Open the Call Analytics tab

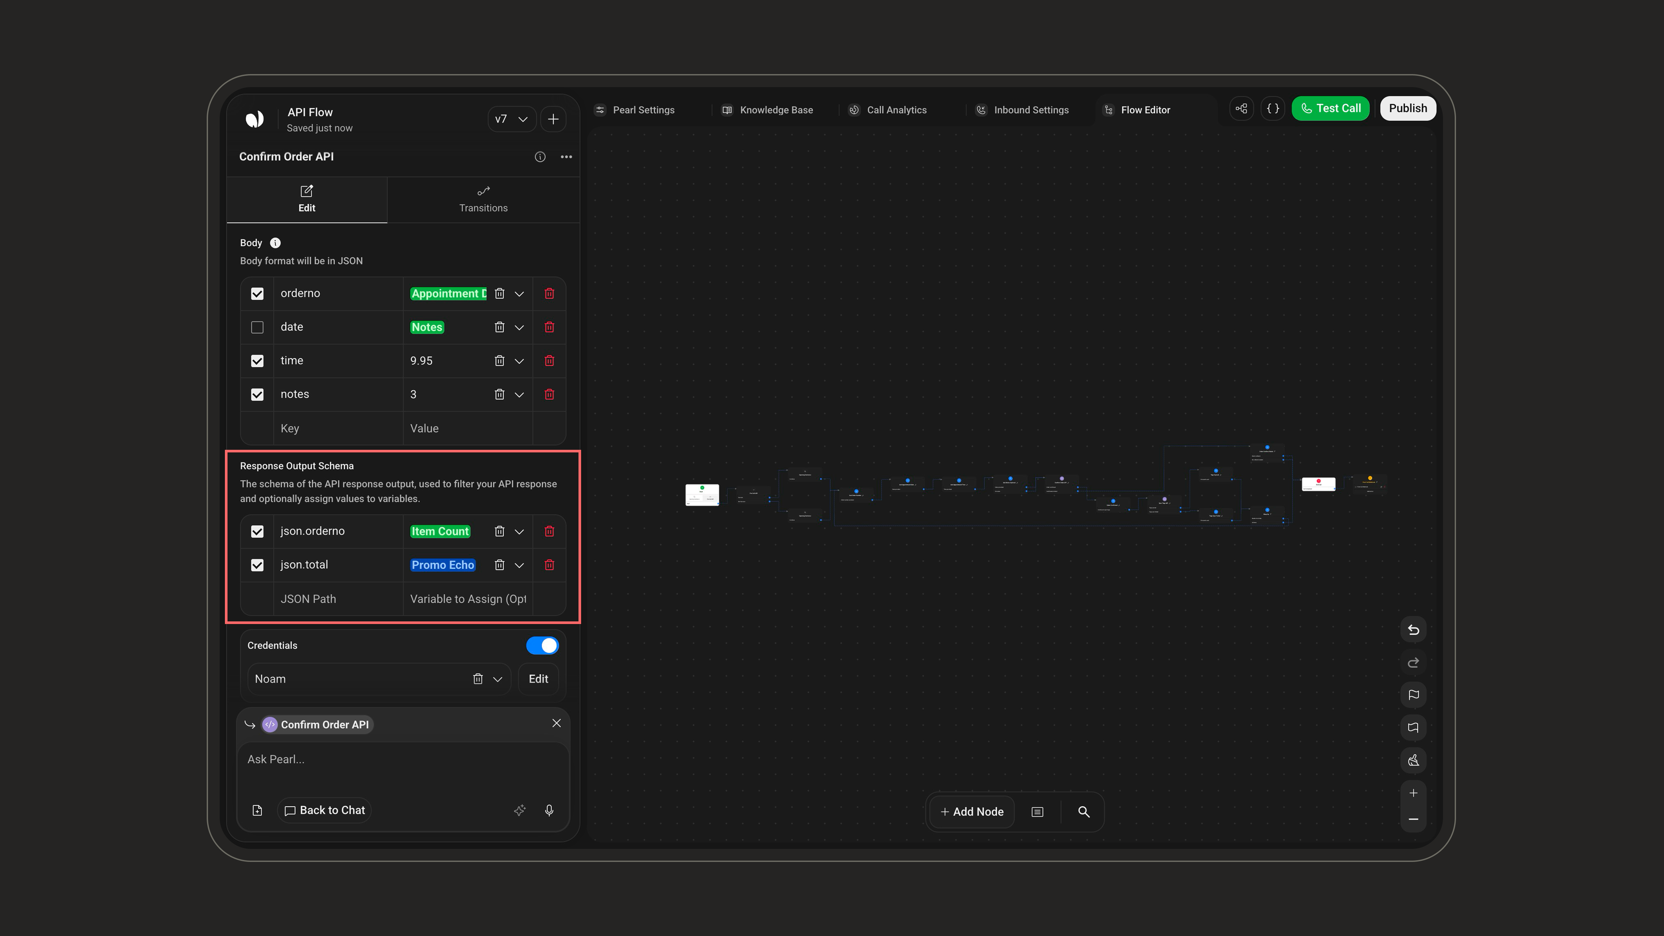[x=888, y=110]
